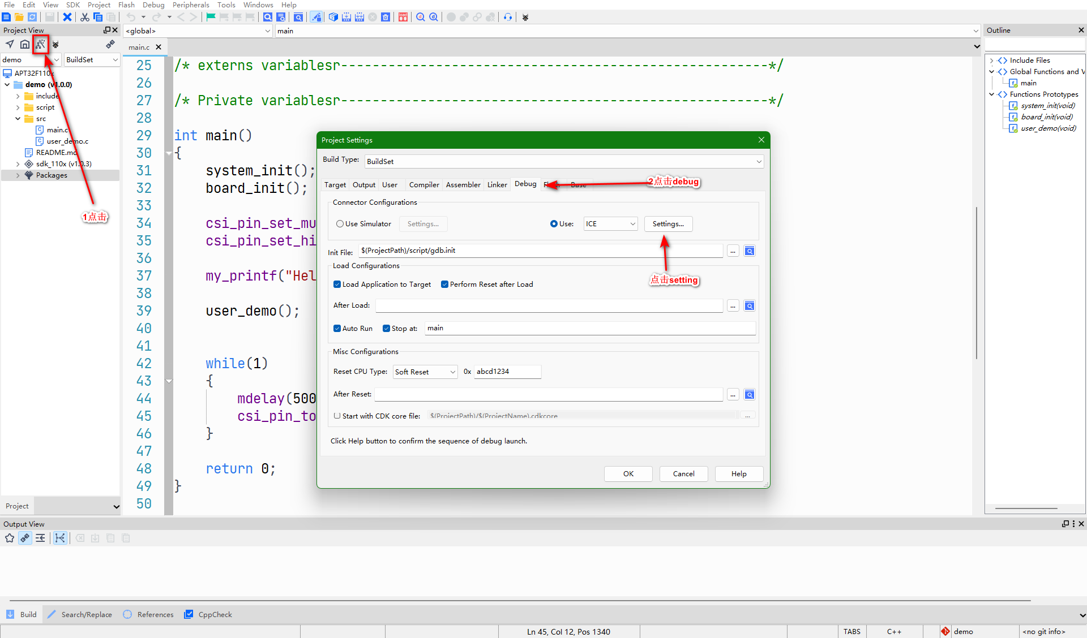
Task: Click the editor vertical scrollbar
Action: click(x=977, y=283)
